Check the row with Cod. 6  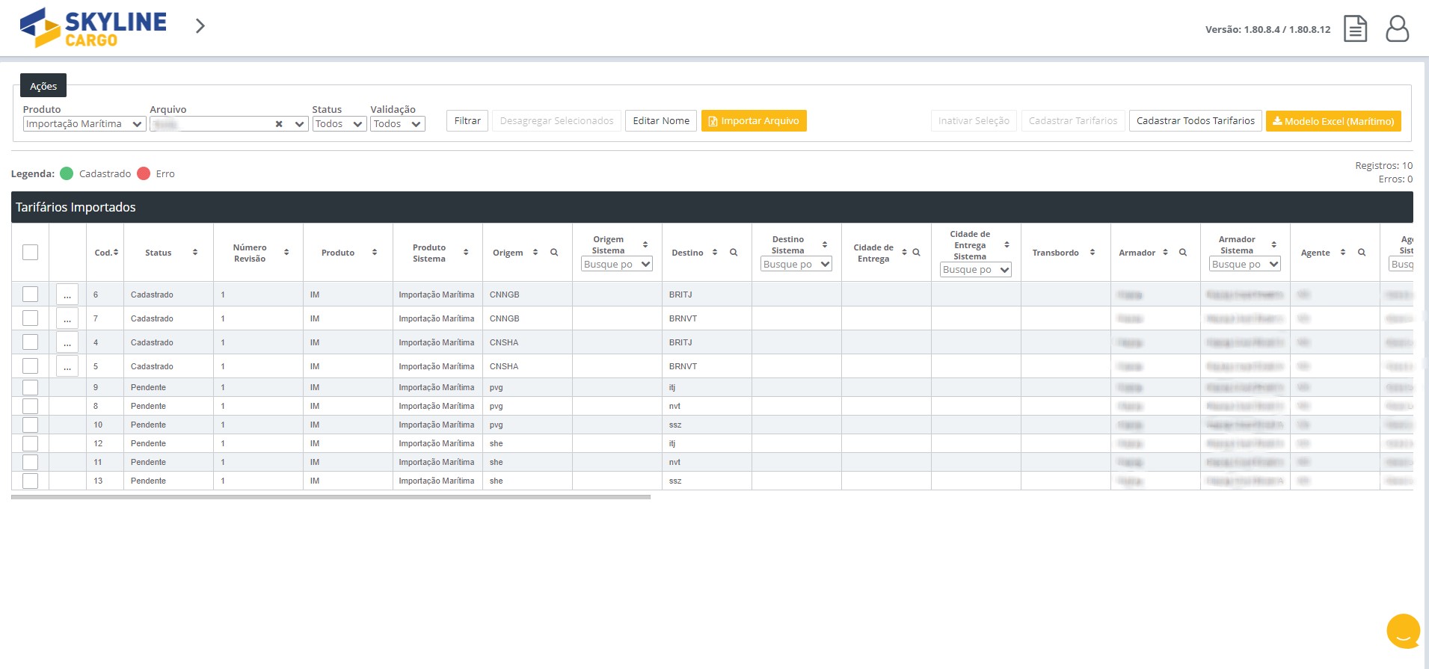click(30, 295)
